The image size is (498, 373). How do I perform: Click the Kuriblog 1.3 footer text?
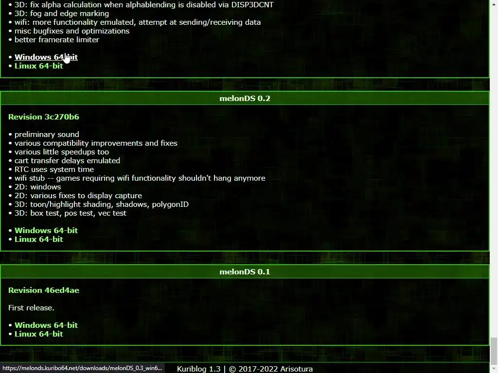(x=245, y=369)
